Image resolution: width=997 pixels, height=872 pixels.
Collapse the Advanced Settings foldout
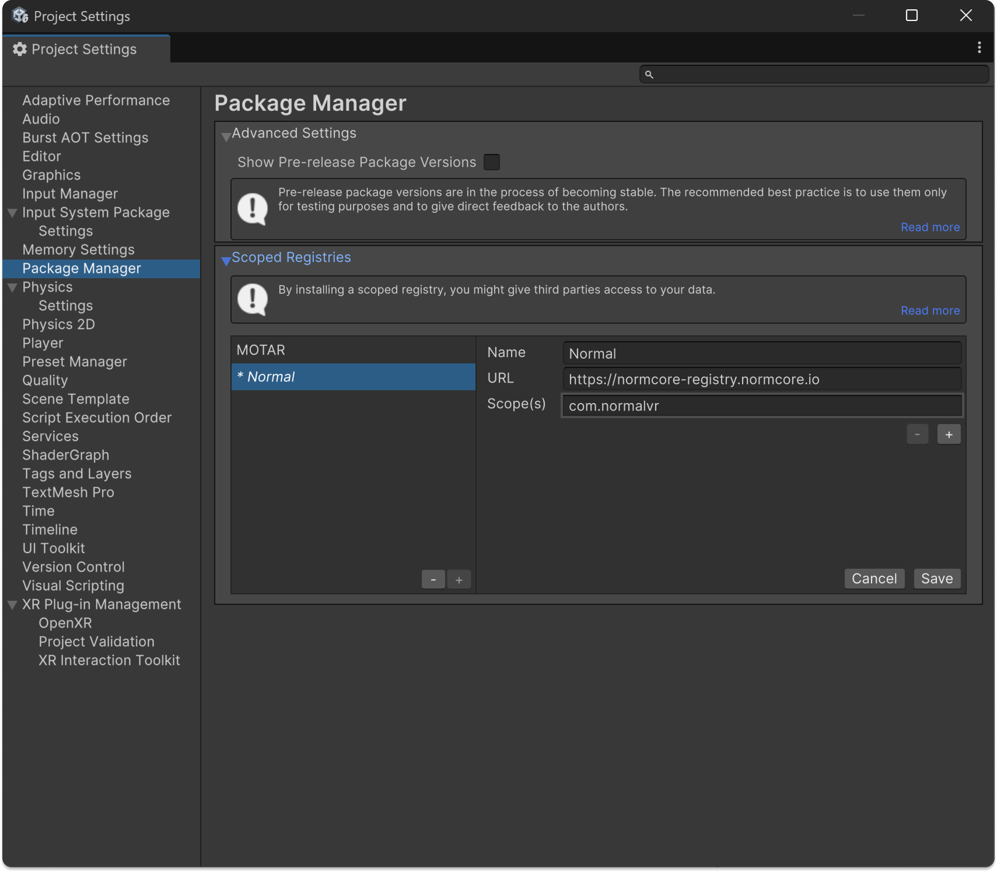226,136
